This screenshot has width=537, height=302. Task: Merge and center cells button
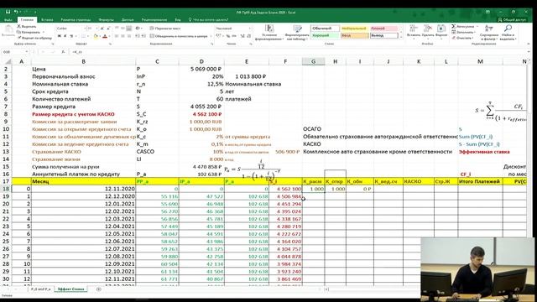tap(179, 36)
